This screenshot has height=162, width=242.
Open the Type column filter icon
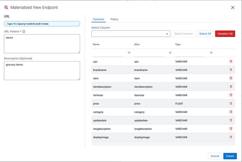coord(211,53)
